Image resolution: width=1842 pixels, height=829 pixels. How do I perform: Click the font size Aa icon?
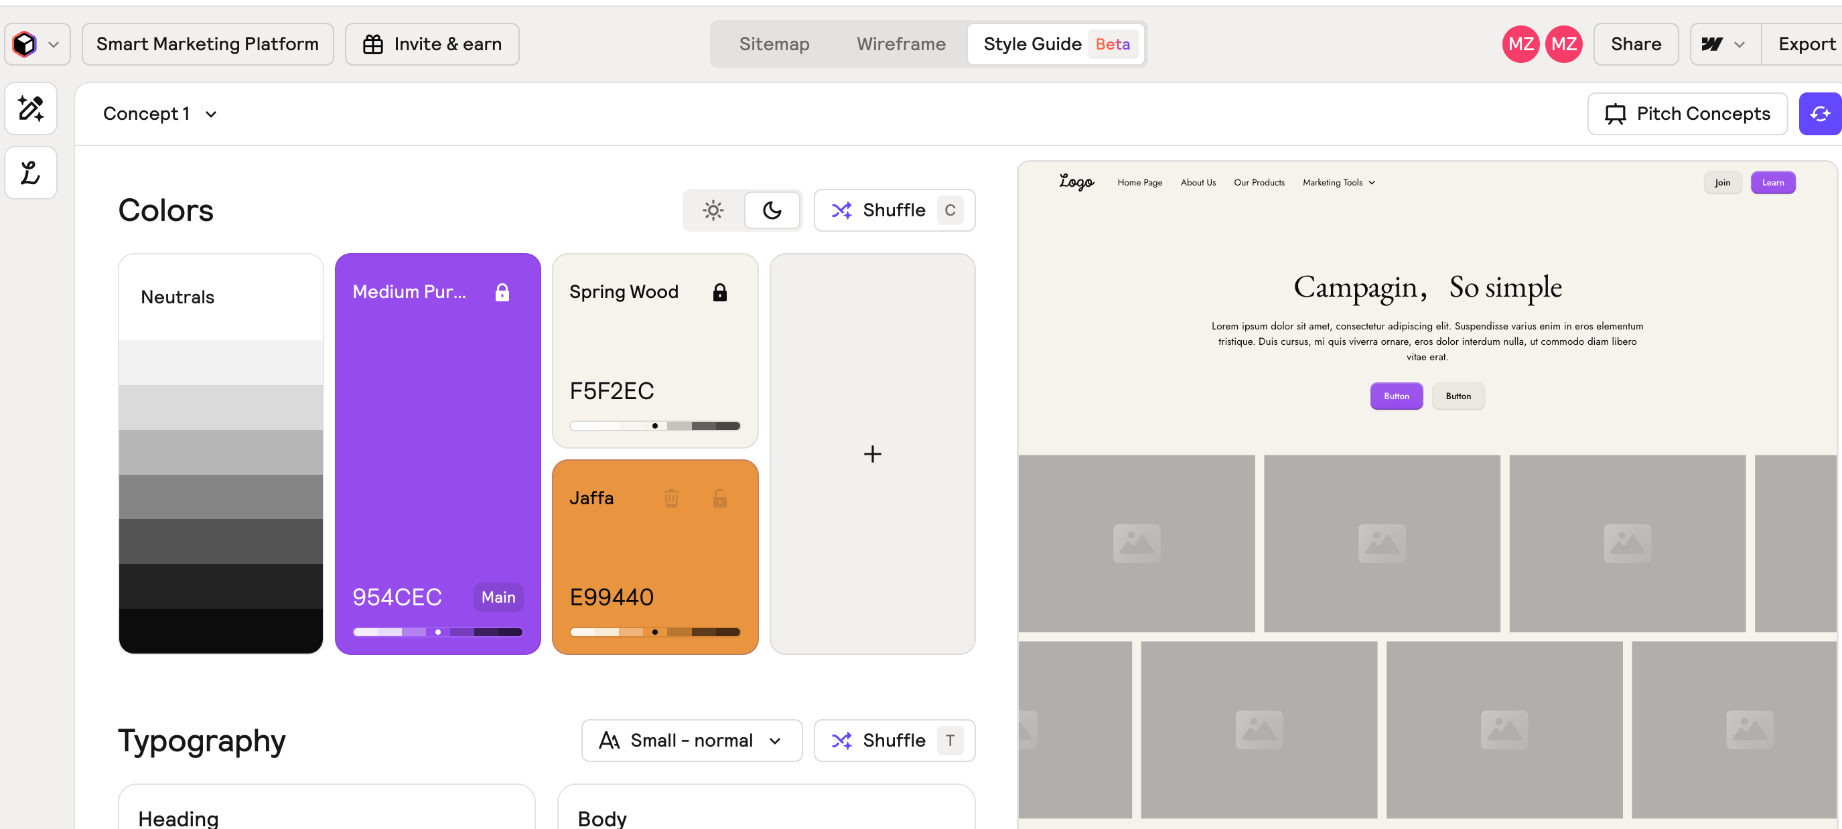[608, 741]
